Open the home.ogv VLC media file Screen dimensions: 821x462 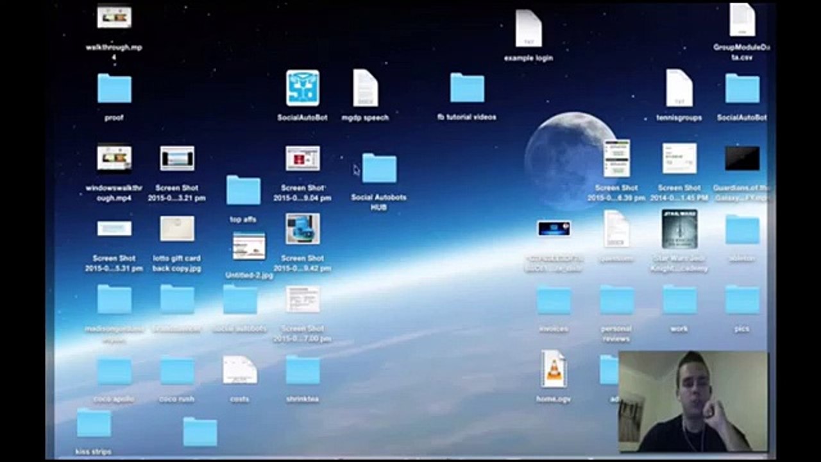tap(554, 369)
